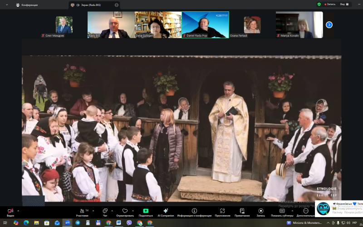
Task: Open the Приложения apps panel
Action: tap(223, 211)
